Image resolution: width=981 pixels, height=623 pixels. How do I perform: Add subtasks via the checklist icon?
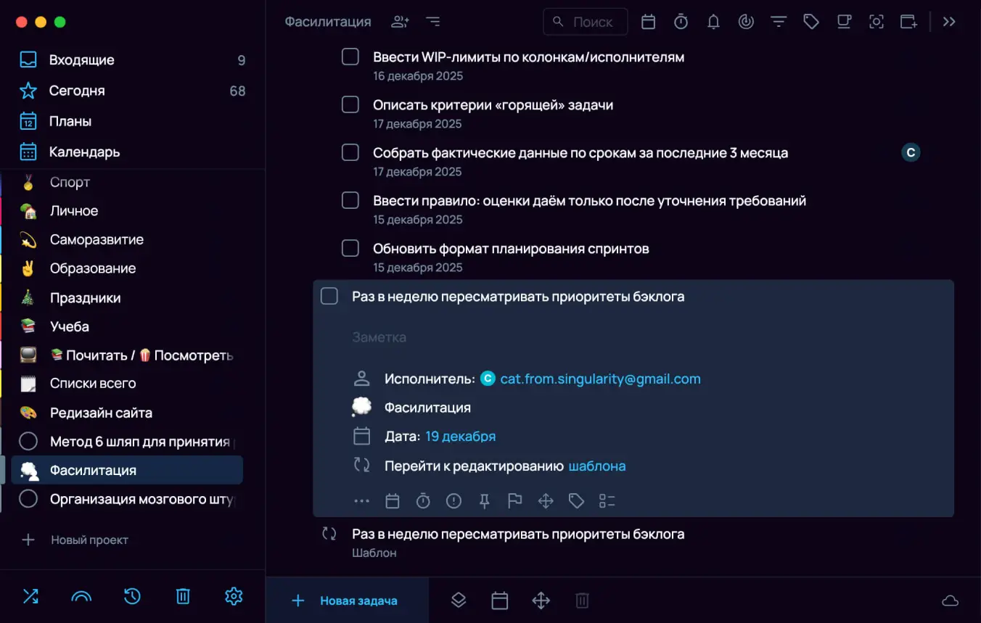pyautogui.click(x=607, y=500)
